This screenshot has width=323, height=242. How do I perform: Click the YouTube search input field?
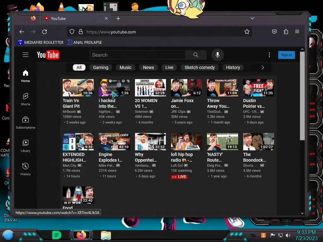tap(138, 55)
